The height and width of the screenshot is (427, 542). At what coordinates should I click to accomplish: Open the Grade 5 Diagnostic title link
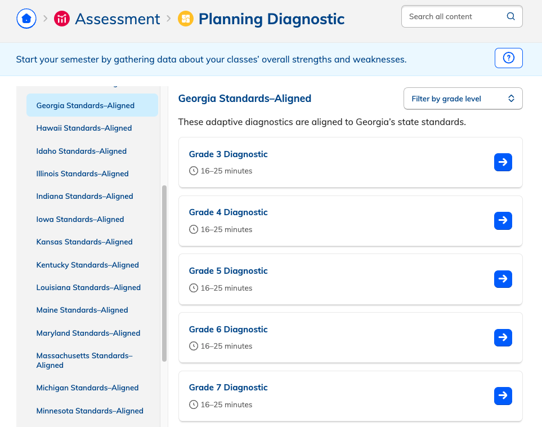[228, 271]
